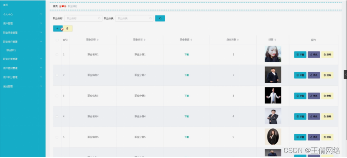Open 个人中心 sidebar menu label
Image resolution: width=347 pixels, height=158 pixels.
pyautogui.click(x=8, y=14)
